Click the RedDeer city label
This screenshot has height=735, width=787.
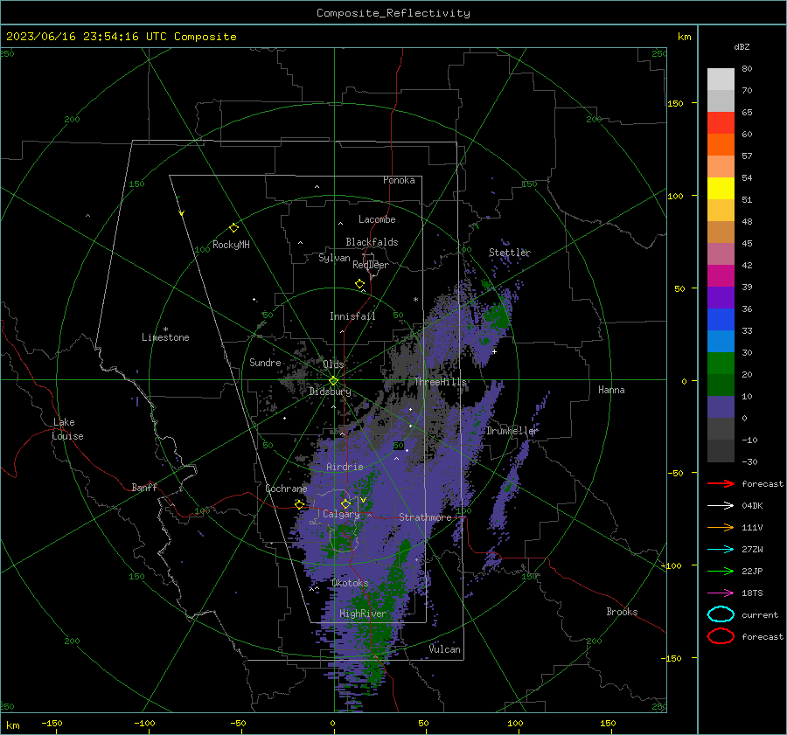click(371, 265)
